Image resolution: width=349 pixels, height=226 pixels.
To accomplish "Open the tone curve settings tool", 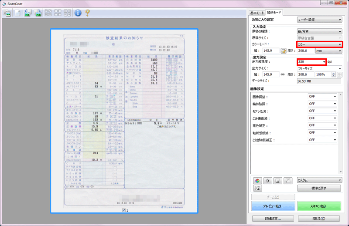I will (x=288, y=181).
